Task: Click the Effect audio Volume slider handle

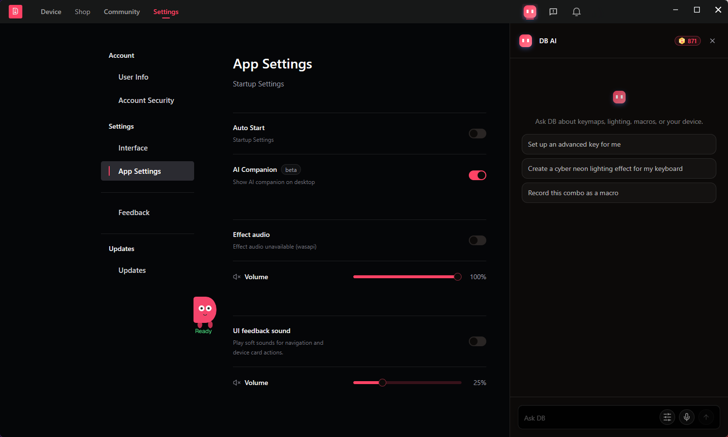Action: pos(458,277)
